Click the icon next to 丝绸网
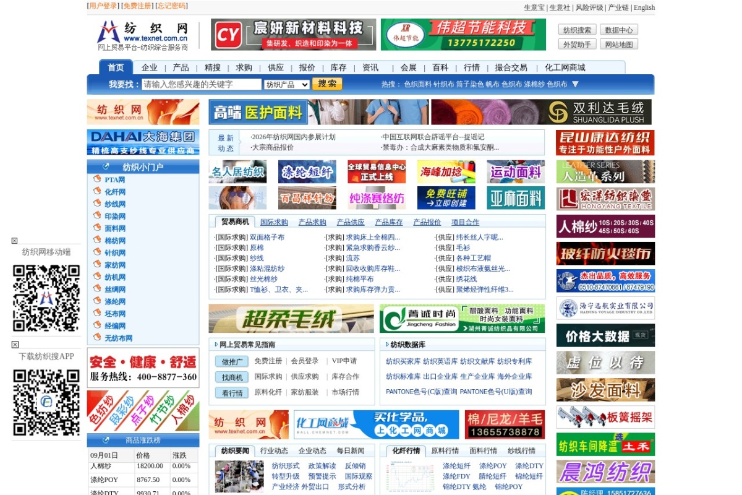742x495 pixels. click(97, 288)
